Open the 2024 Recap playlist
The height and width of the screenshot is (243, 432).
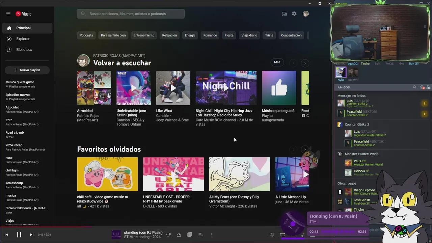(27, 147)
